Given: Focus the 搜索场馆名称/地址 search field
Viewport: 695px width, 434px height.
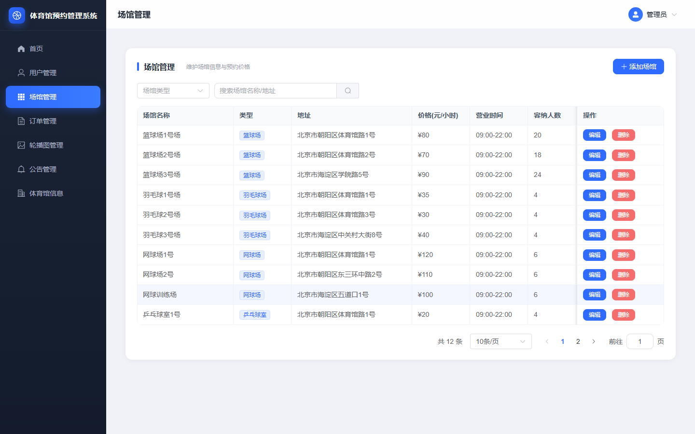Looking at the screenshot, I should pyautogui.click(x=276, y=91).
